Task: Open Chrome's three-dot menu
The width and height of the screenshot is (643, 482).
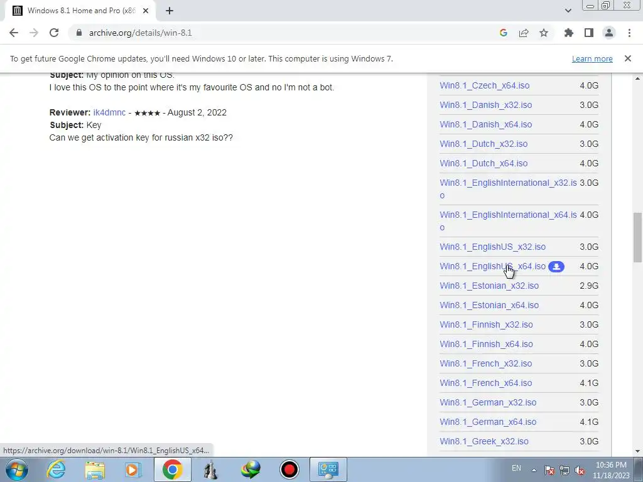Action: (629, 33)
